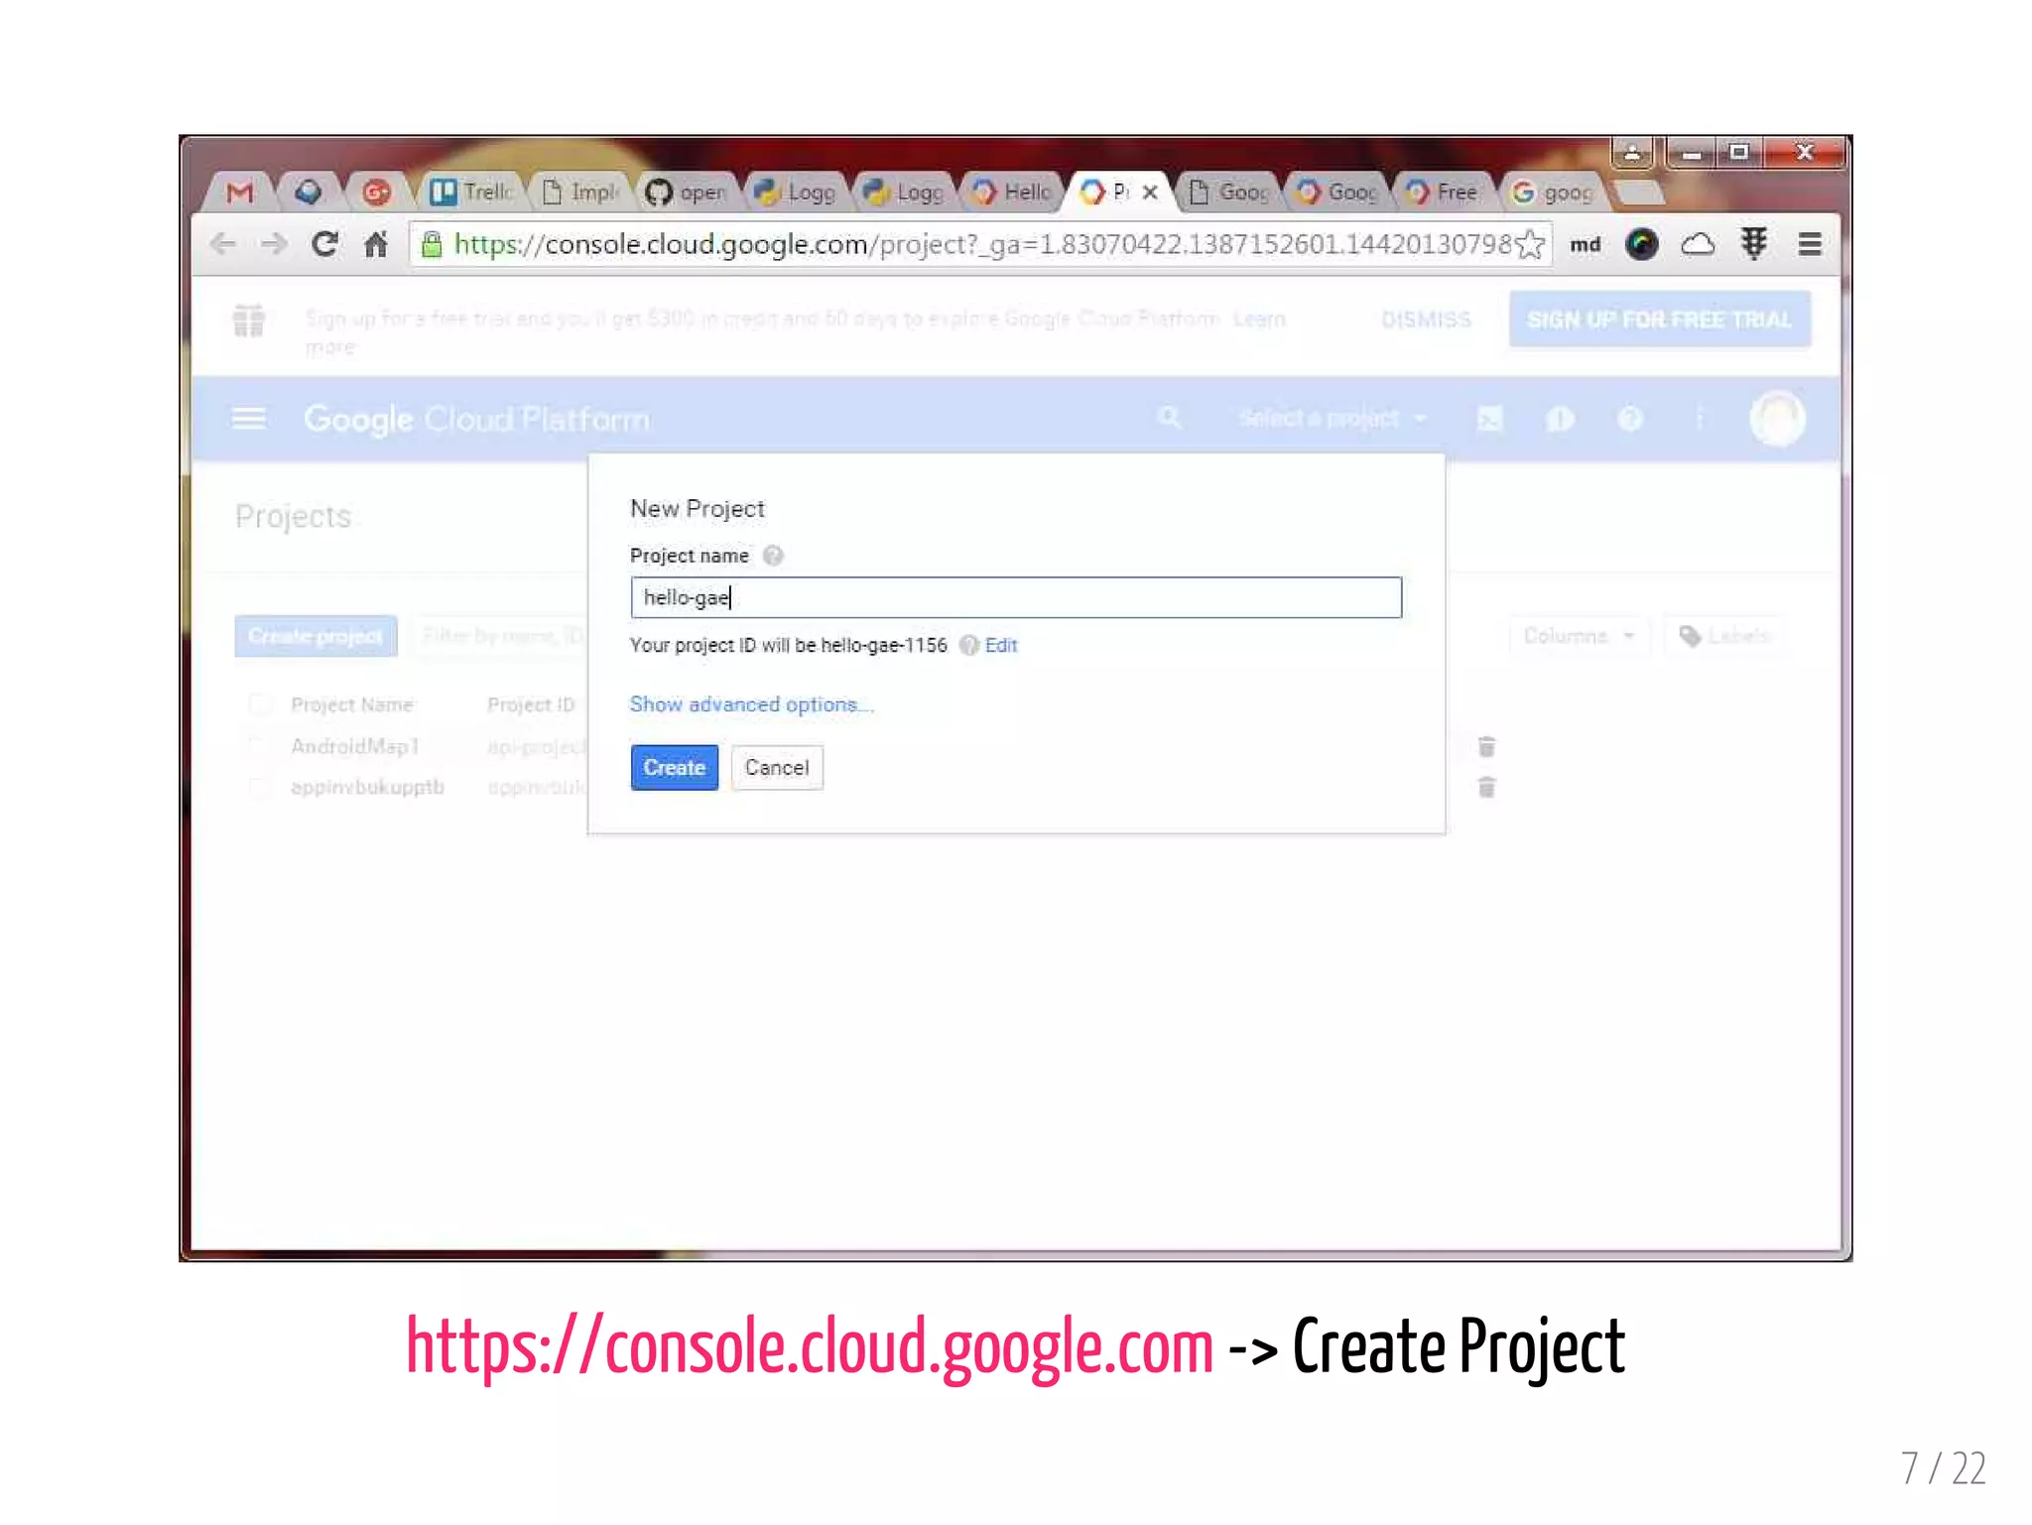The image size is (2032, 1525).
Task: Click the user account avatar
Action: (1777, 419)
